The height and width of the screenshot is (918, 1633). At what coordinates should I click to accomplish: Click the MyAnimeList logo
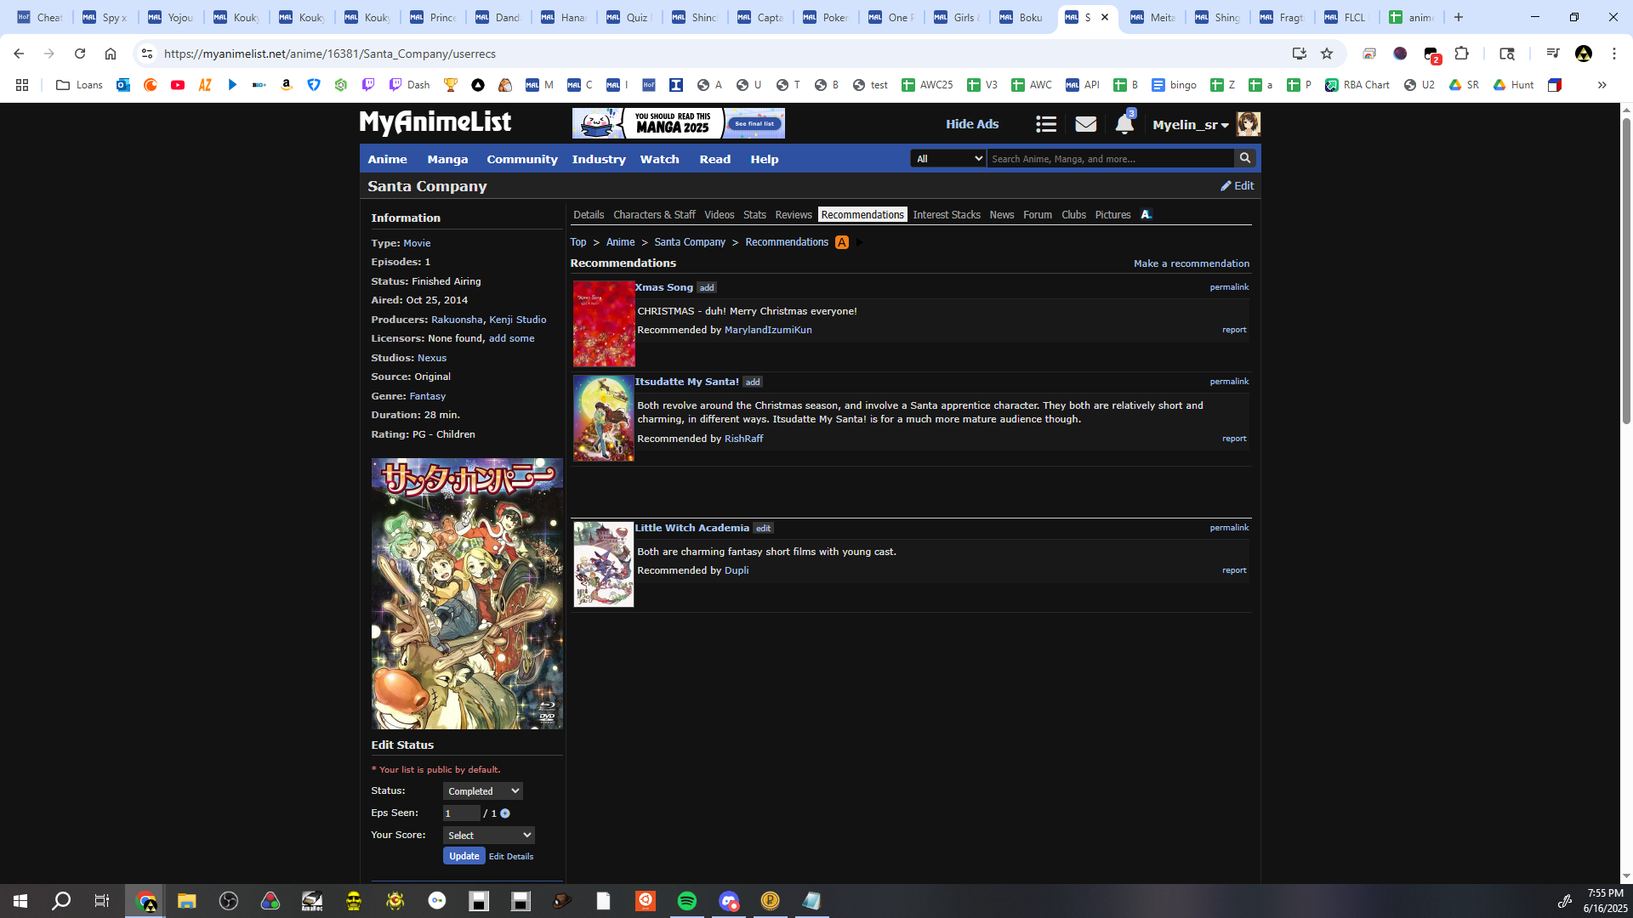[435, 123]
